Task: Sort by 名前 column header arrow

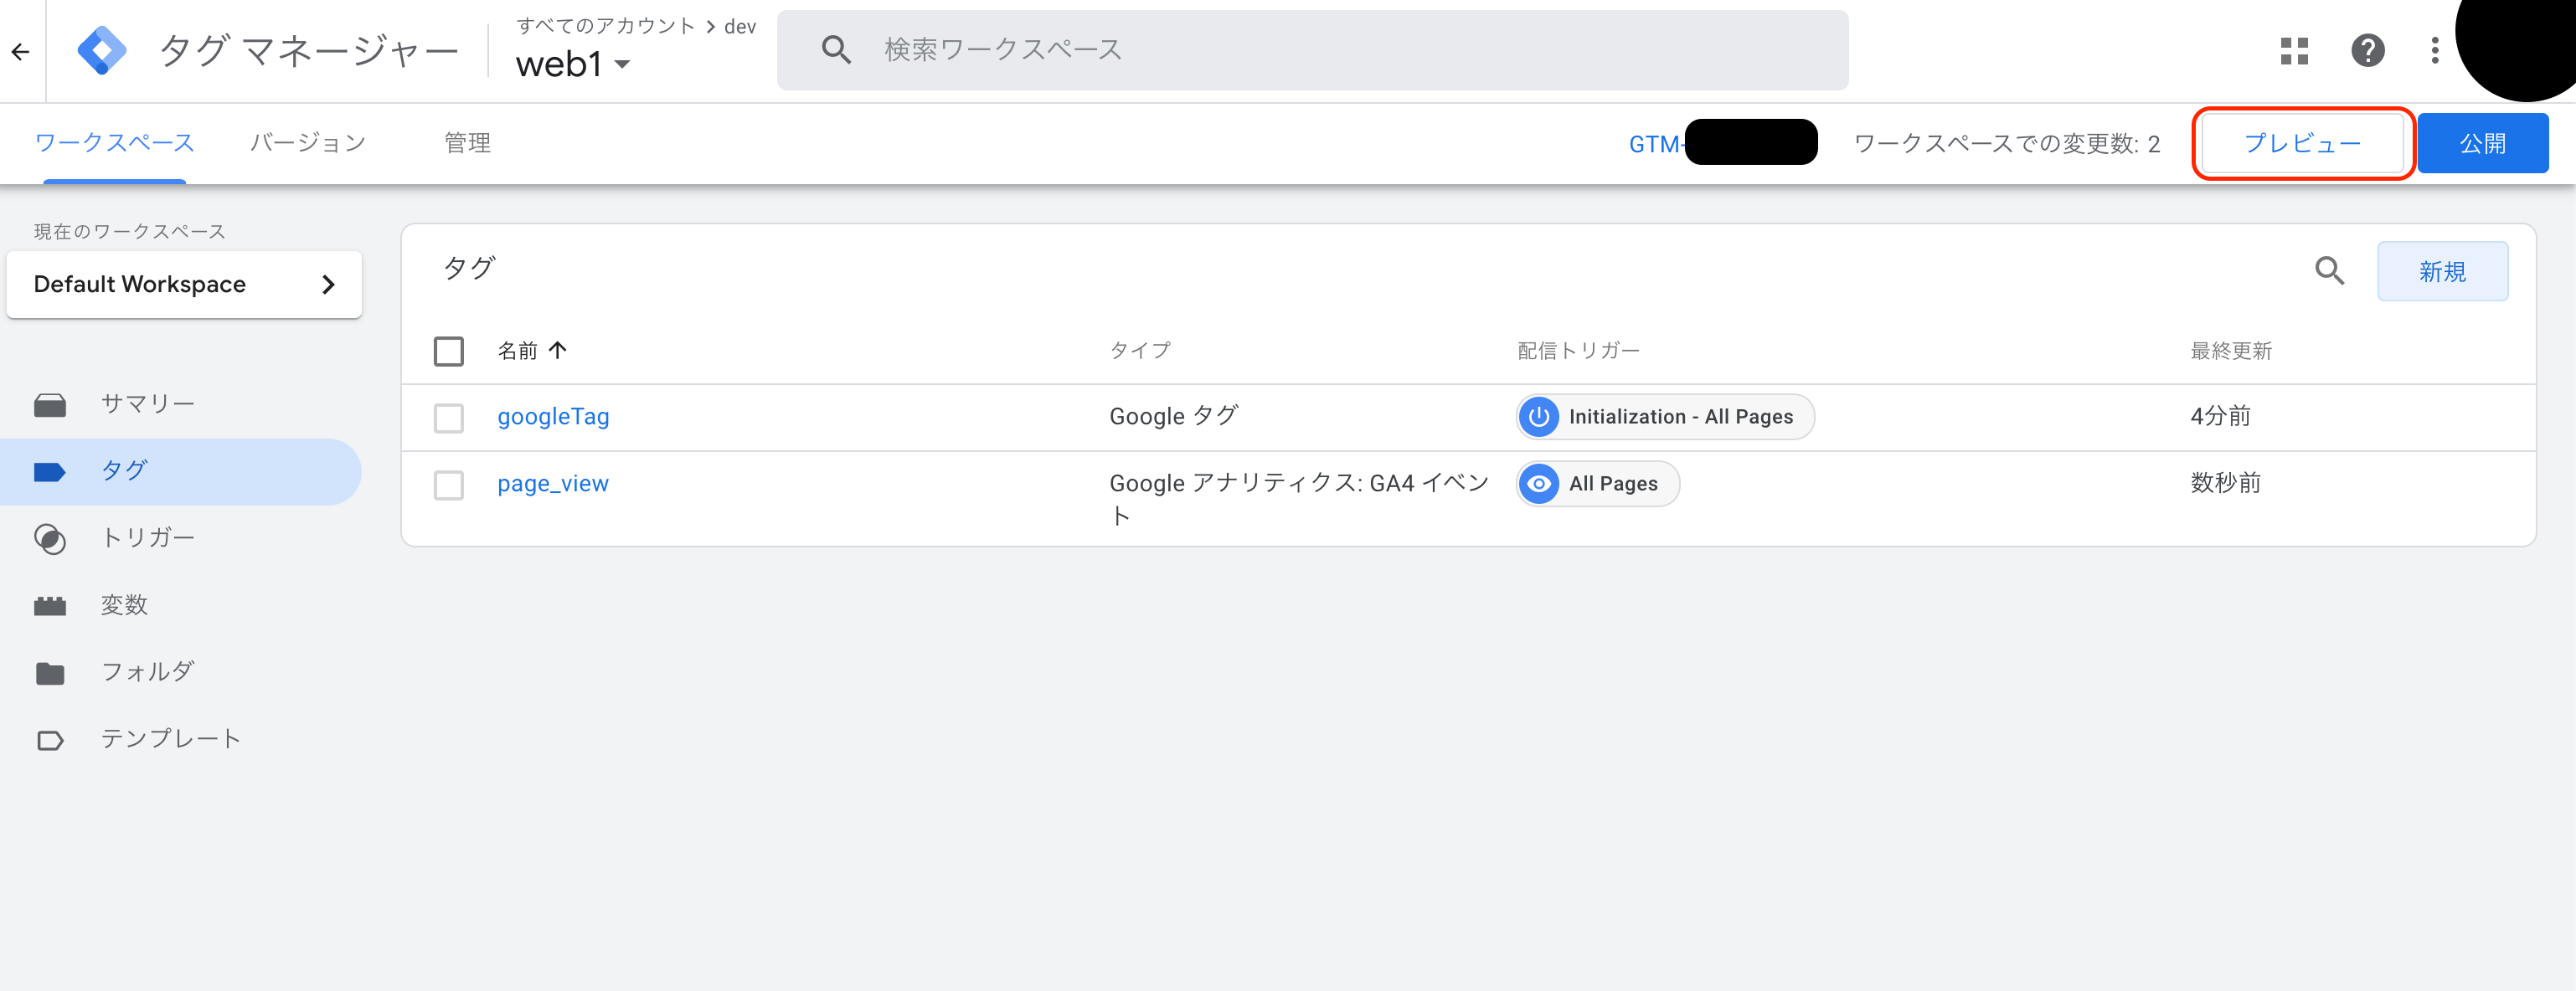Action: click(x=557, y=350)
